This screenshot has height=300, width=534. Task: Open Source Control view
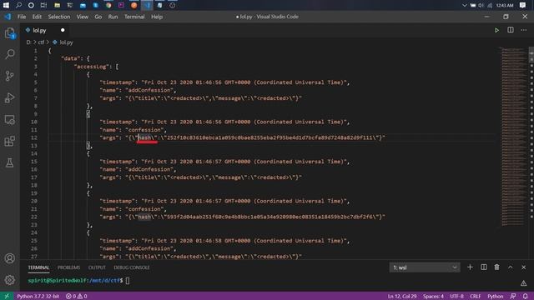click(x=9, y=76)
